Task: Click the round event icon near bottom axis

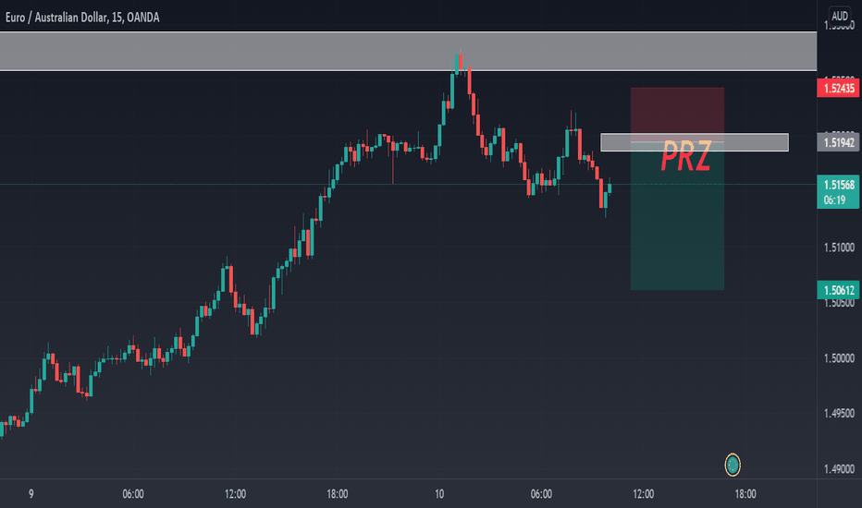Action: [x=733, y=466]
